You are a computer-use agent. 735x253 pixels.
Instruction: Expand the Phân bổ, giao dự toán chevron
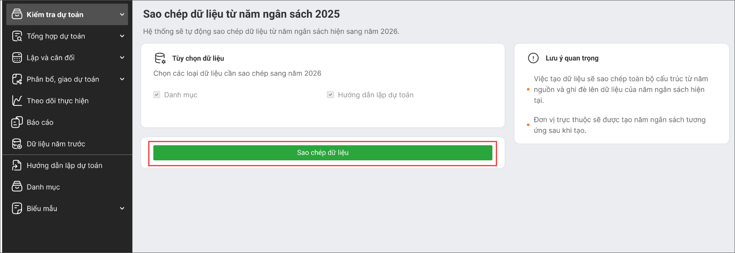tap(122, 79)
